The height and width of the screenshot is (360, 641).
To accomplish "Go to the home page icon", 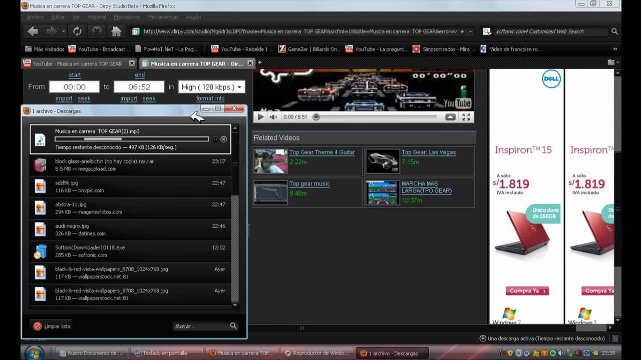I will point(116,31).
